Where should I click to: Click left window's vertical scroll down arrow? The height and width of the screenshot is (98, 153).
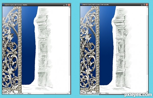coord(69,92)
